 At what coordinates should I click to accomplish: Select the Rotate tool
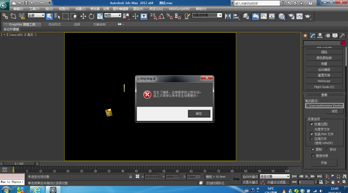click(91, 16)
